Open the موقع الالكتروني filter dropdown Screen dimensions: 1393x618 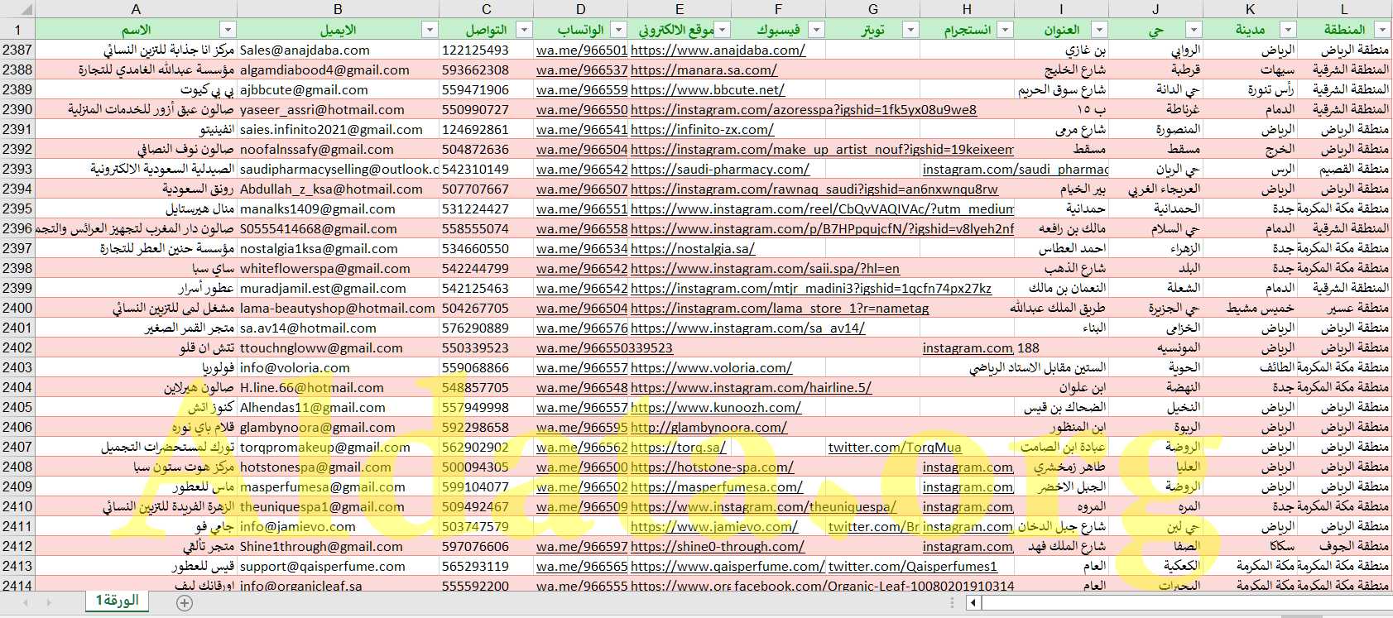coord(723,30)
